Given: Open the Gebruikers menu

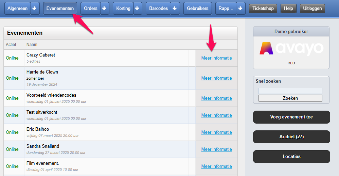Looking at the screenshot, I should tap(198, 9).
